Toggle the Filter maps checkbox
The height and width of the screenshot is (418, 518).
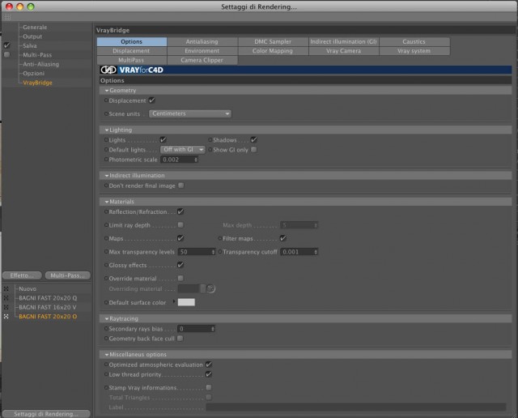click(283, 238)
